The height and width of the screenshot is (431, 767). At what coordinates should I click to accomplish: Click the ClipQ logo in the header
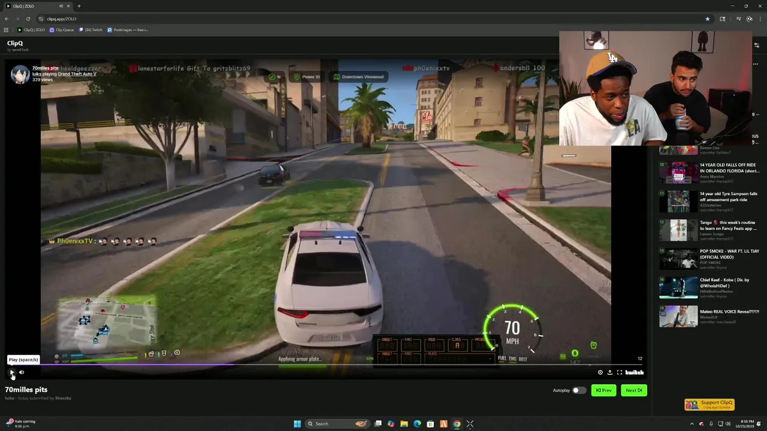(15, 43)
